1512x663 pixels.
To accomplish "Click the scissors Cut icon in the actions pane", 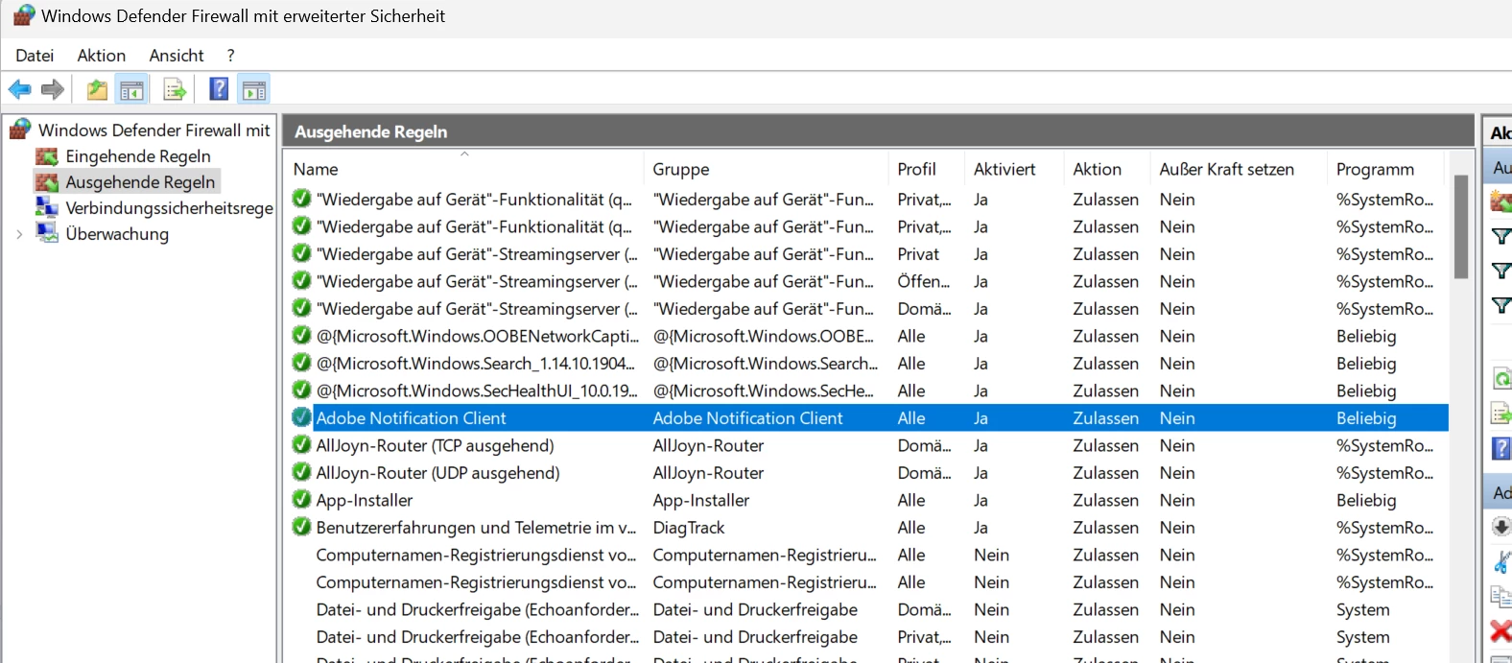I will point(1501,560).
